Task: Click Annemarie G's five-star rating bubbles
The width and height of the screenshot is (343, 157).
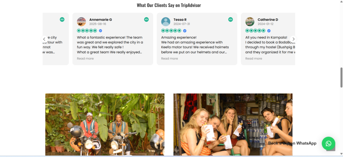Action: pyautogui.click(x=87, y=31)
